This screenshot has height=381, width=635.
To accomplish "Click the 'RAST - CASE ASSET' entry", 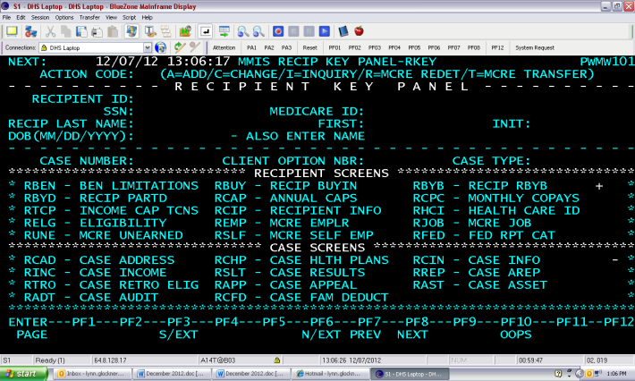I will click(480, 285).
